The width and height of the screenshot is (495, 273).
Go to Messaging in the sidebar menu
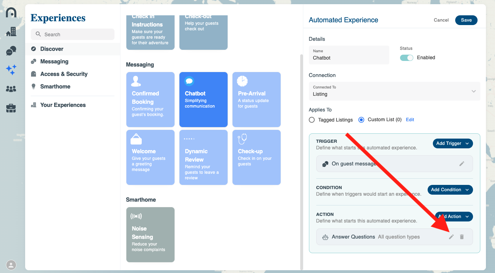54,62
